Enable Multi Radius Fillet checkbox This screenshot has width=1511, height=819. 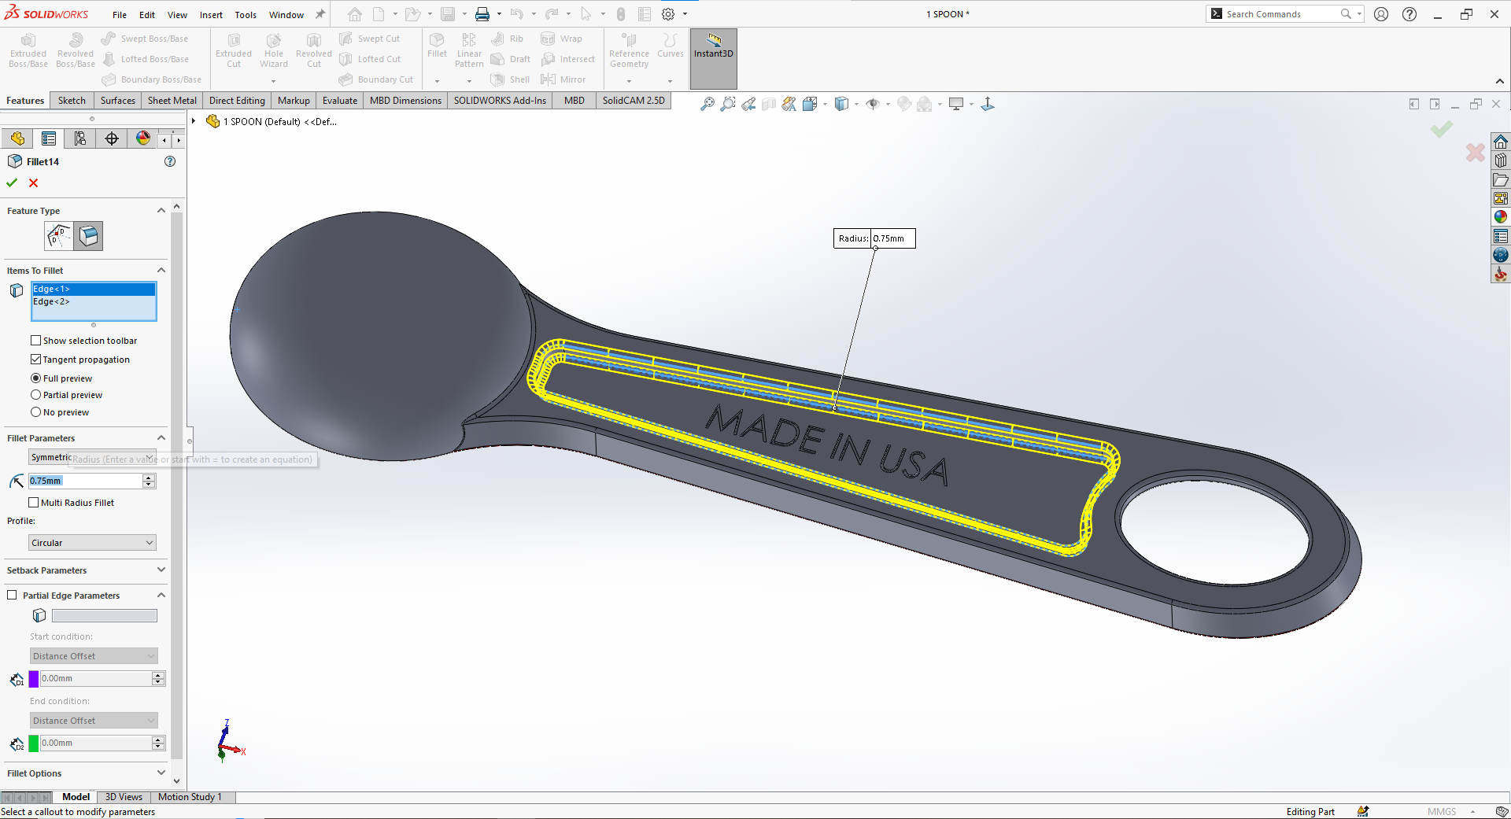(34, 503)
